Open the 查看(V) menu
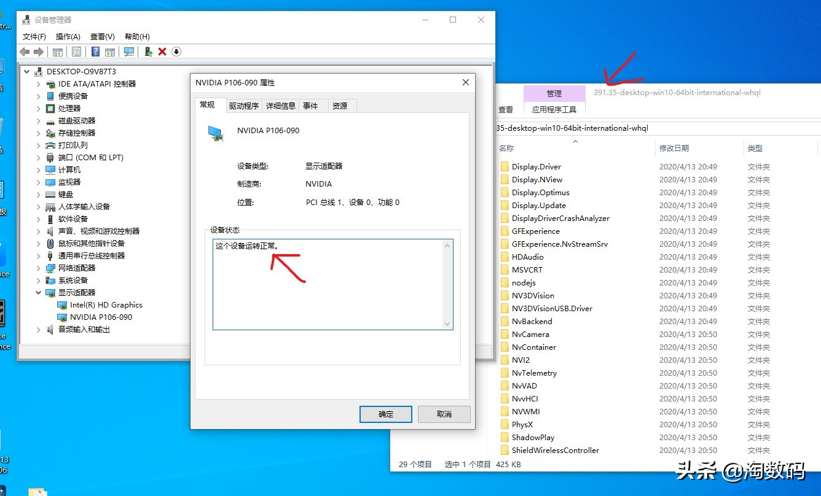Viewport: 821px width, 496px height. [101, 36]
